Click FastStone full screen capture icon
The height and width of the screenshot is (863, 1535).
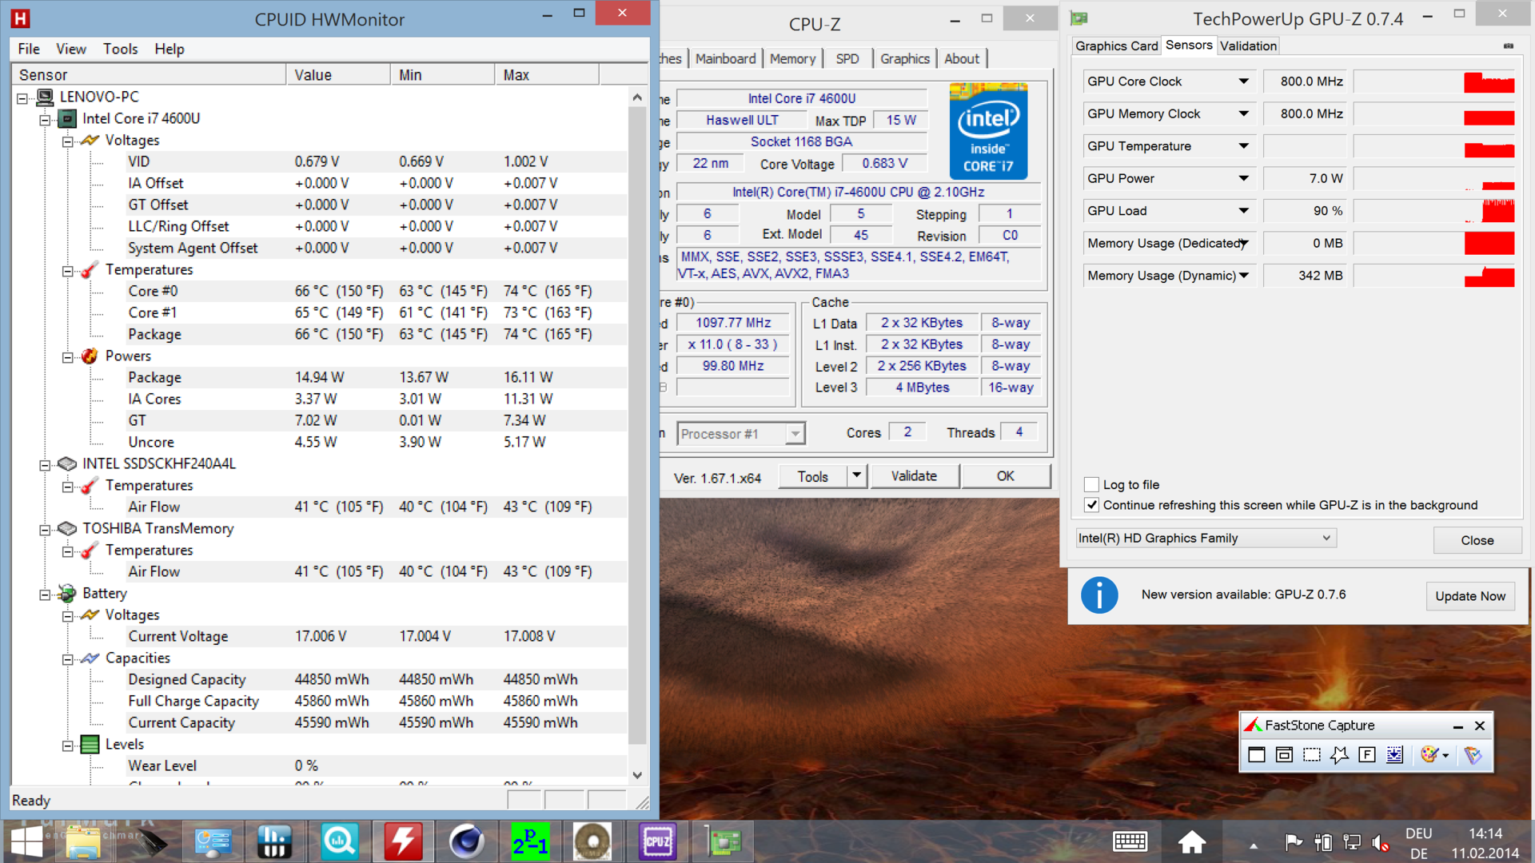pyautogui.click(x=1367, y=755)
